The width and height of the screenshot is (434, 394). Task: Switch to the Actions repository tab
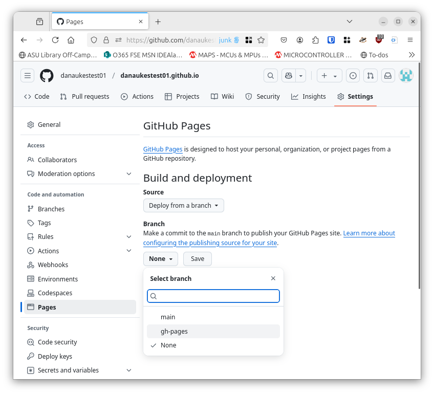point(137,97)
